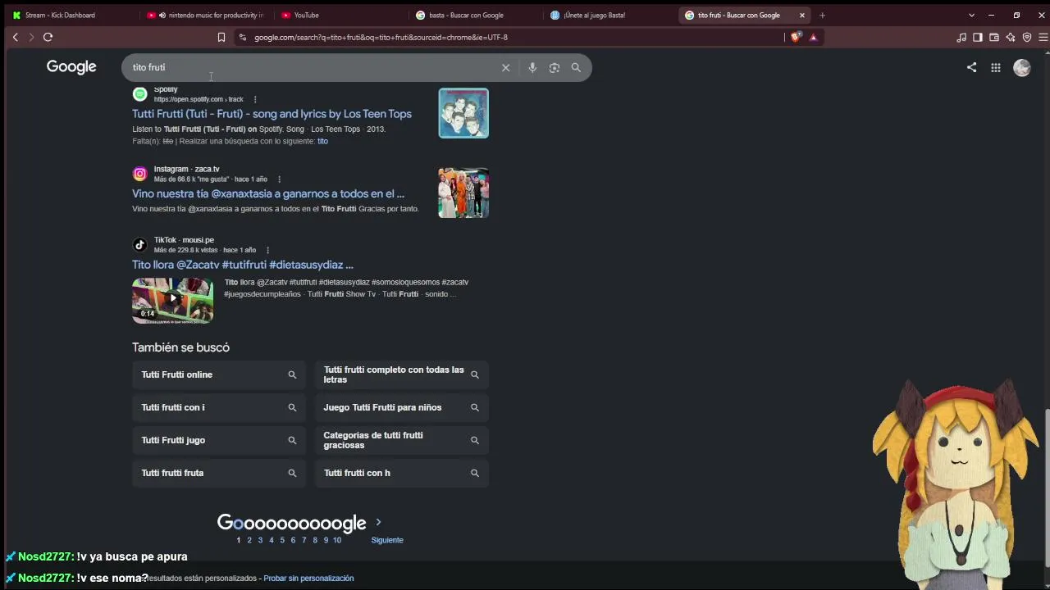
Task: Open the Spotify result options menu
Action: [x=255, y=99]
